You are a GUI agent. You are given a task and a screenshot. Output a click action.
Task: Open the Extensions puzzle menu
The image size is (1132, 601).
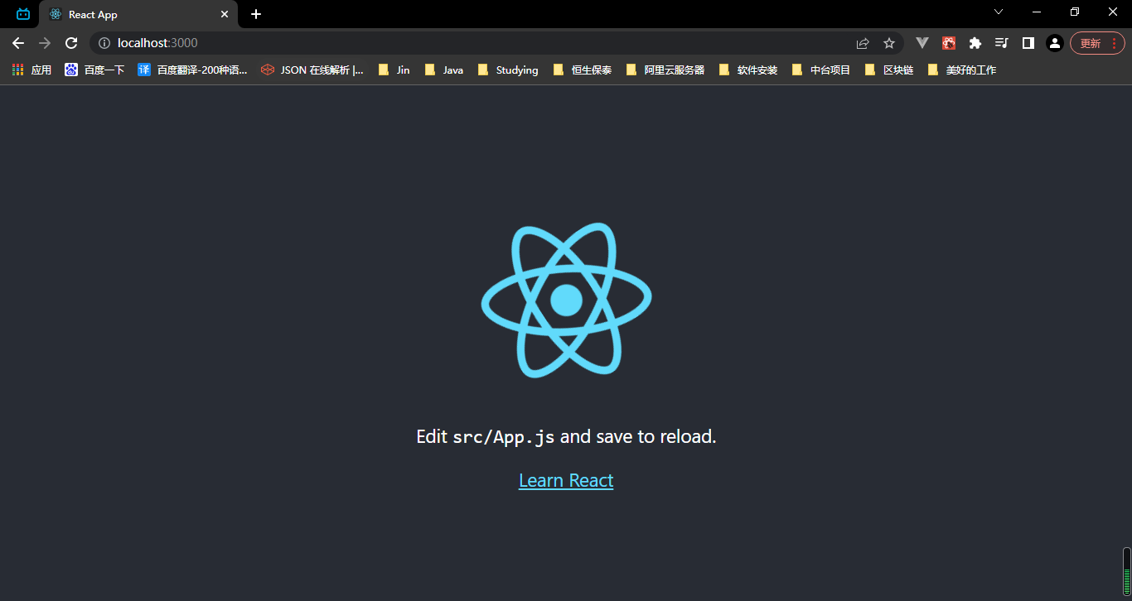975,43
